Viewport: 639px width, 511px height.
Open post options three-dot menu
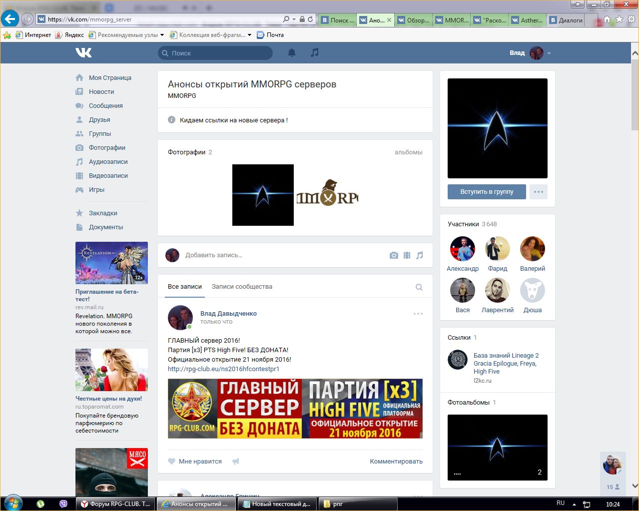click(418, 314)
